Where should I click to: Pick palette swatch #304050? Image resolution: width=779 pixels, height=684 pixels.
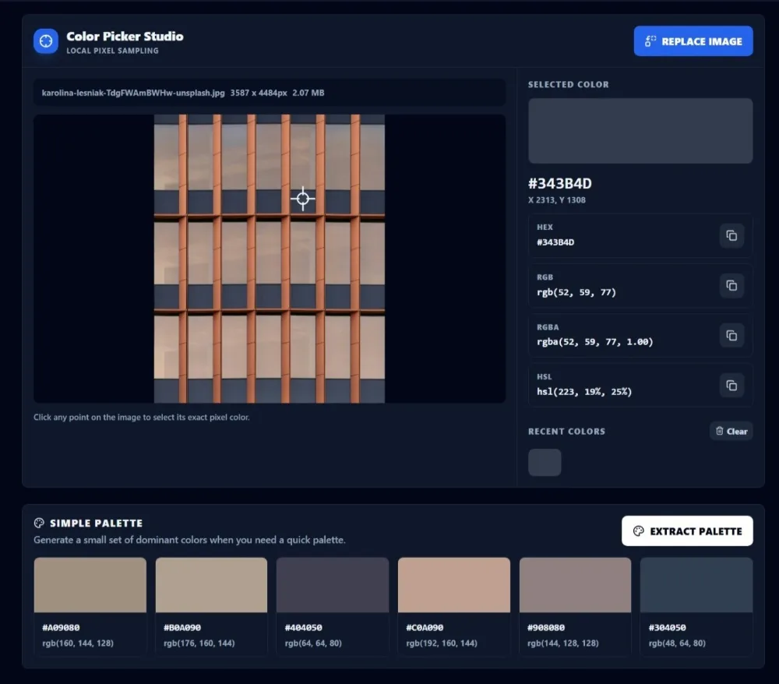(x=696, y=585)
